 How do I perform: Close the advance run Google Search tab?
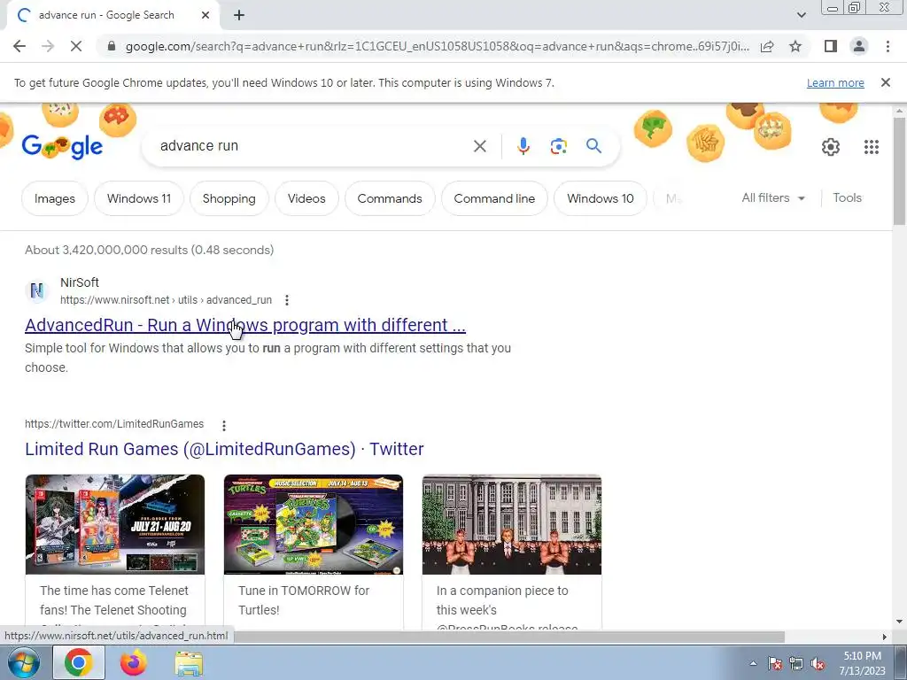(x=205, y=16)
